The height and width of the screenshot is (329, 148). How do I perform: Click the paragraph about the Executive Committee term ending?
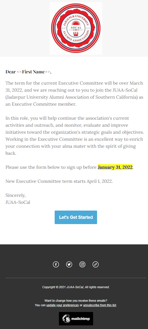pyautogui.click(x=74, y=94)
